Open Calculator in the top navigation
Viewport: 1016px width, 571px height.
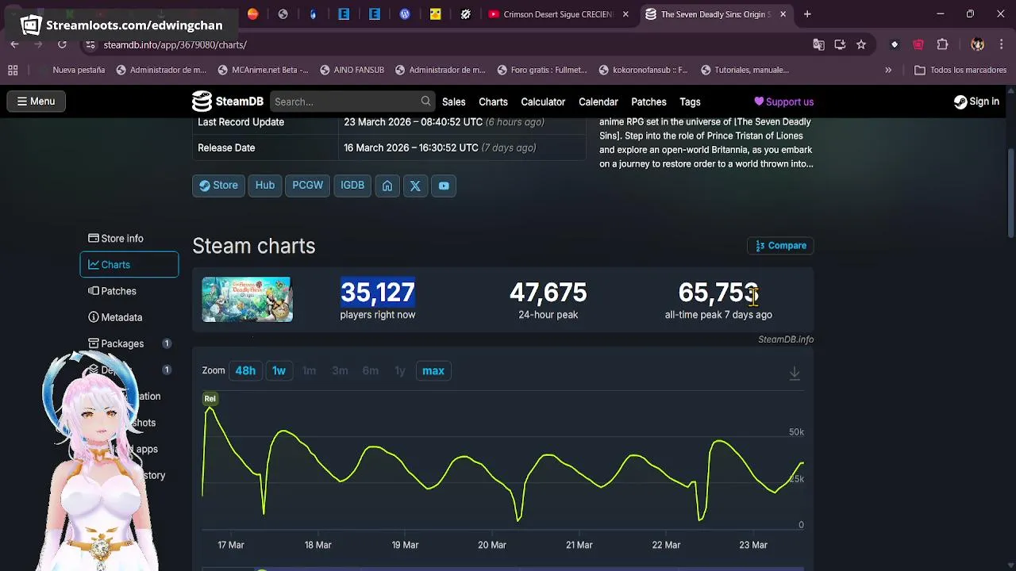click(543, 102)
